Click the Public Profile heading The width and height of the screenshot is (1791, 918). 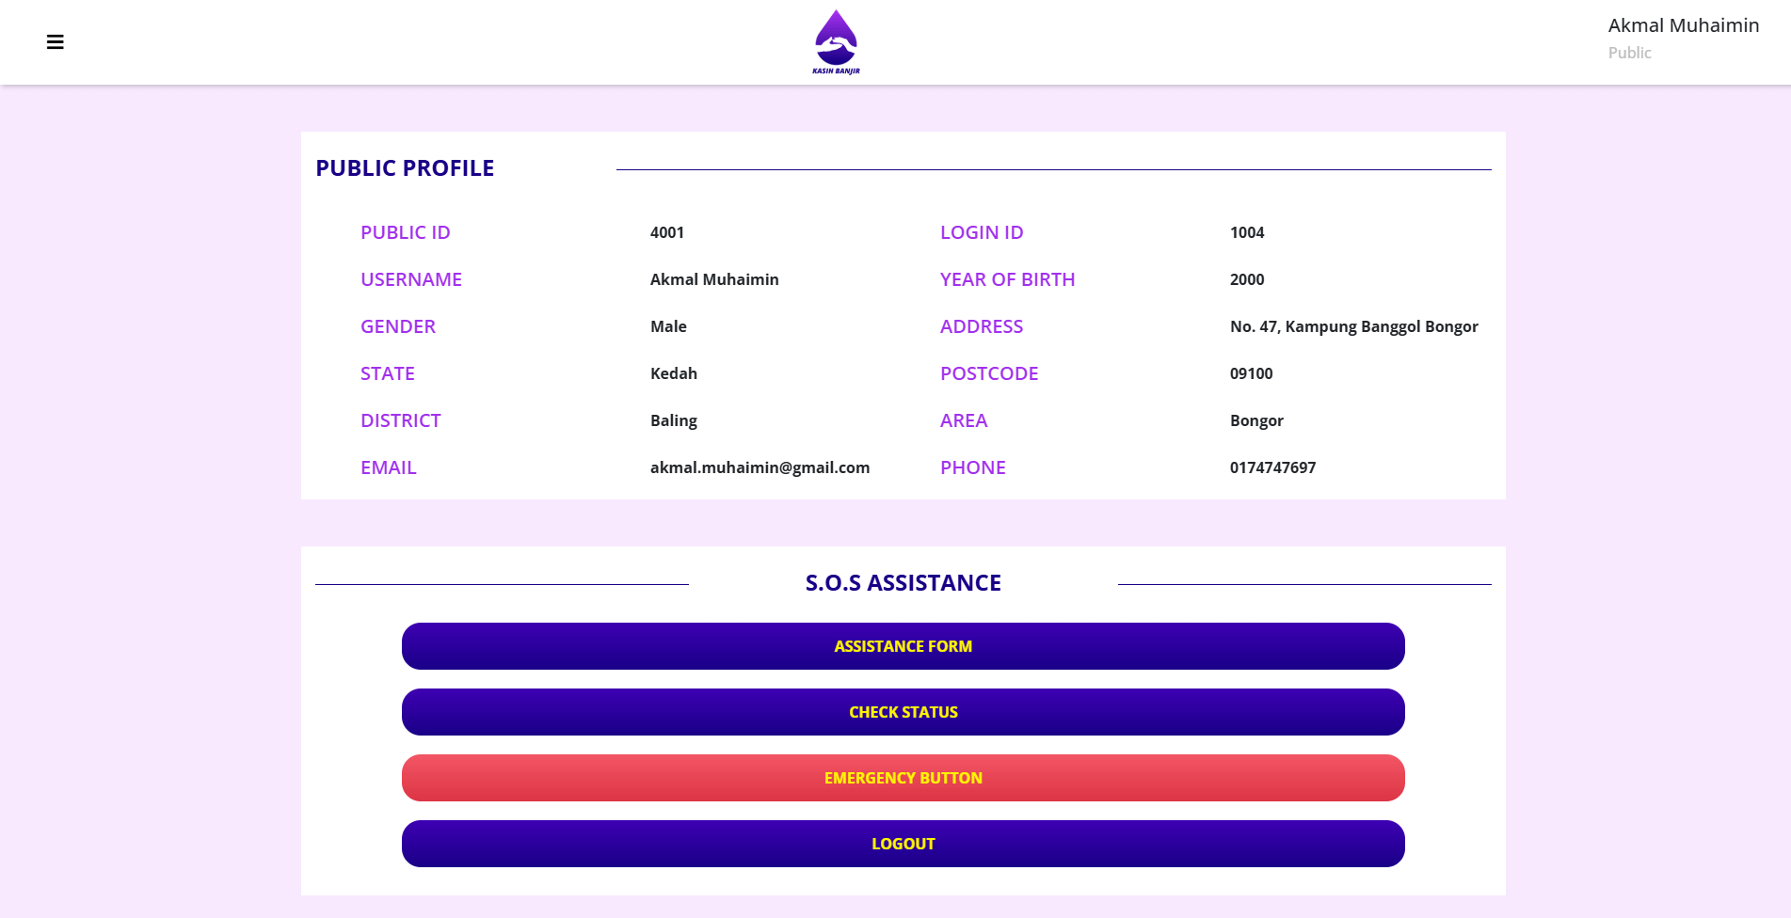405,168
